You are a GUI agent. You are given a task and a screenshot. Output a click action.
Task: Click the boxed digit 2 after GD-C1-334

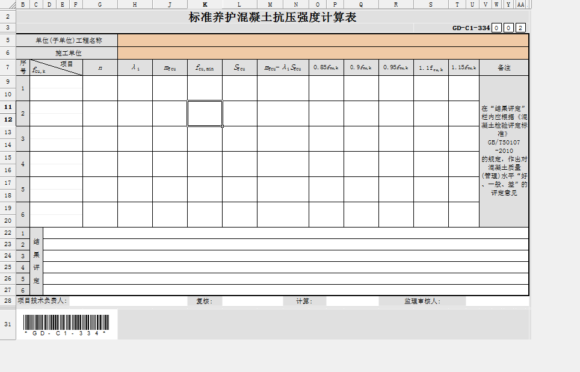(x=520, y=28)
